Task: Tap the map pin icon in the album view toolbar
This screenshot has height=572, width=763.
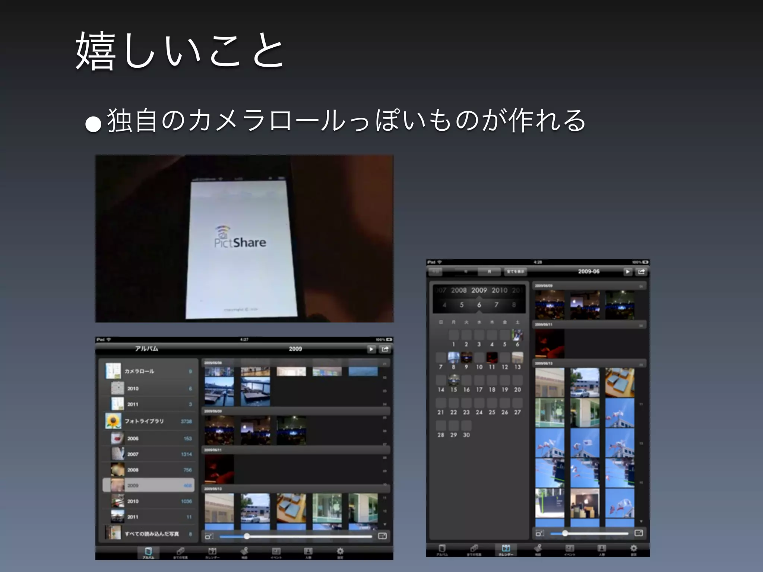Action: (244, 552)
